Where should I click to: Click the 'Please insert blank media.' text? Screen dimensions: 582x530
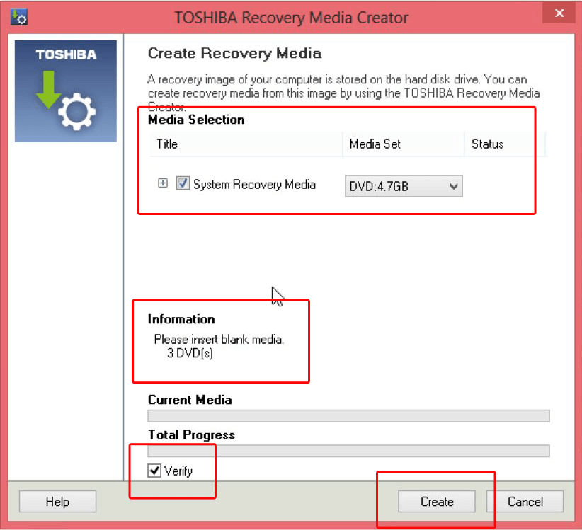[219, 340]
